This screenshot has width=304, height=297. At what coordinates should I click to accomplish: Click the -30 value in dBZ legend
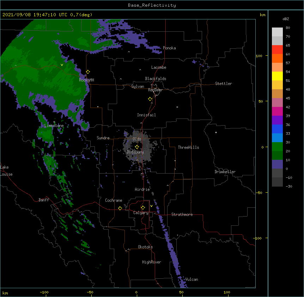click(x=289, y=186)
